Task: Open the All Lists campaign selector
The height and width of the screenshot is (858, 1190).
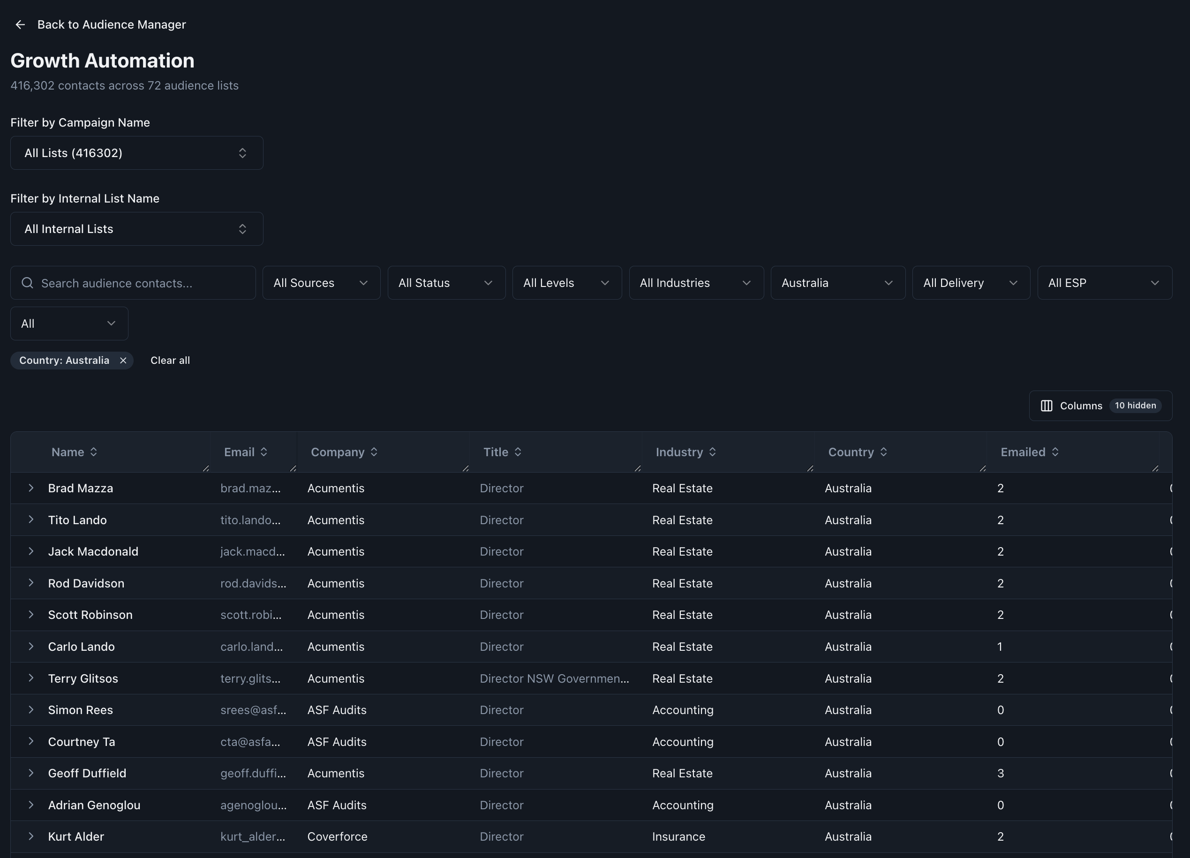Action: click(136, 153)
